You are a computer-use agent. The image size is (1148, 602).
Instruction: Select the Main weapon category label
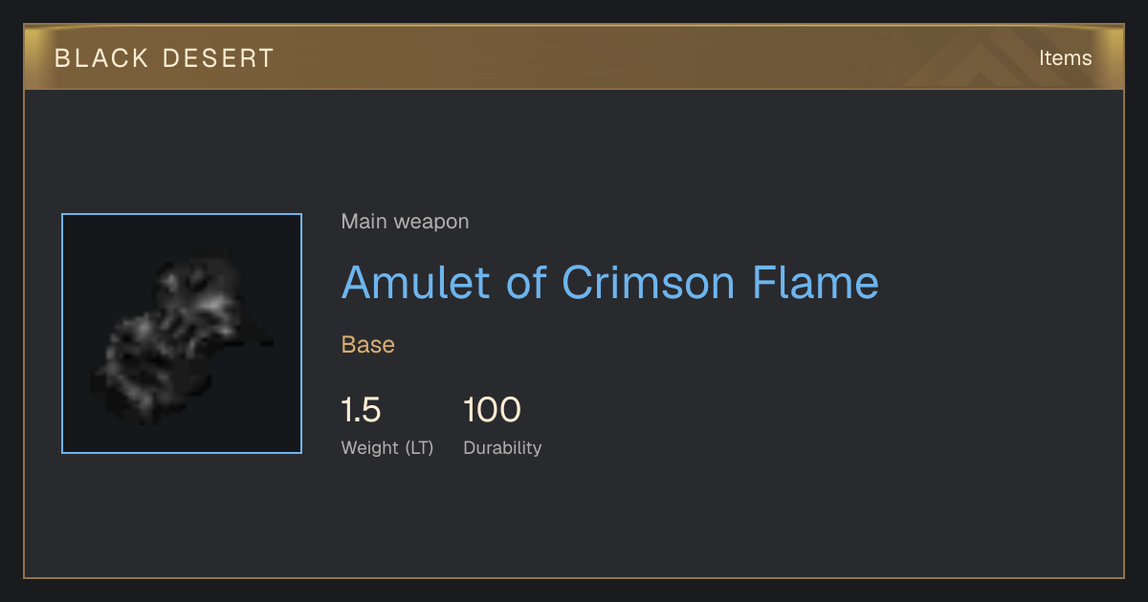[x=405, y=222]
